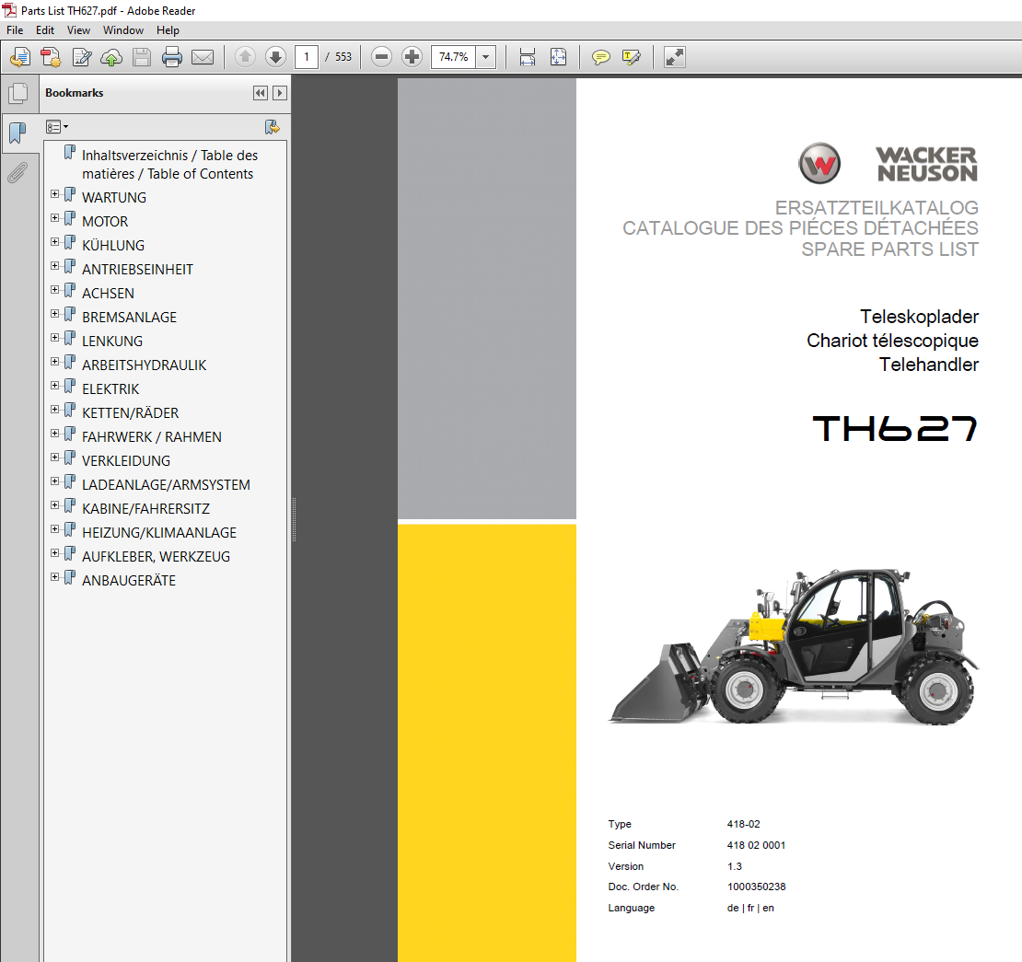Screen dimensions: 1022x962
Task: Expand the MOTOR bookmark
Action: [x=55, y=218]
